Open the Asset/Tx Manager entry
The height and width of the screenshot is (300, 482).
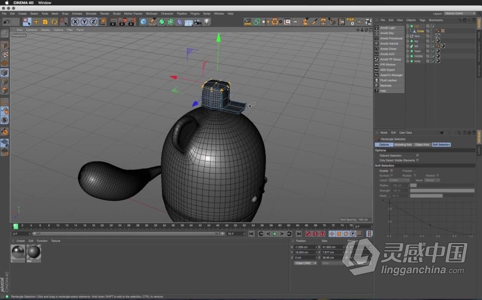pyautogui.click(x=391, y=75)
